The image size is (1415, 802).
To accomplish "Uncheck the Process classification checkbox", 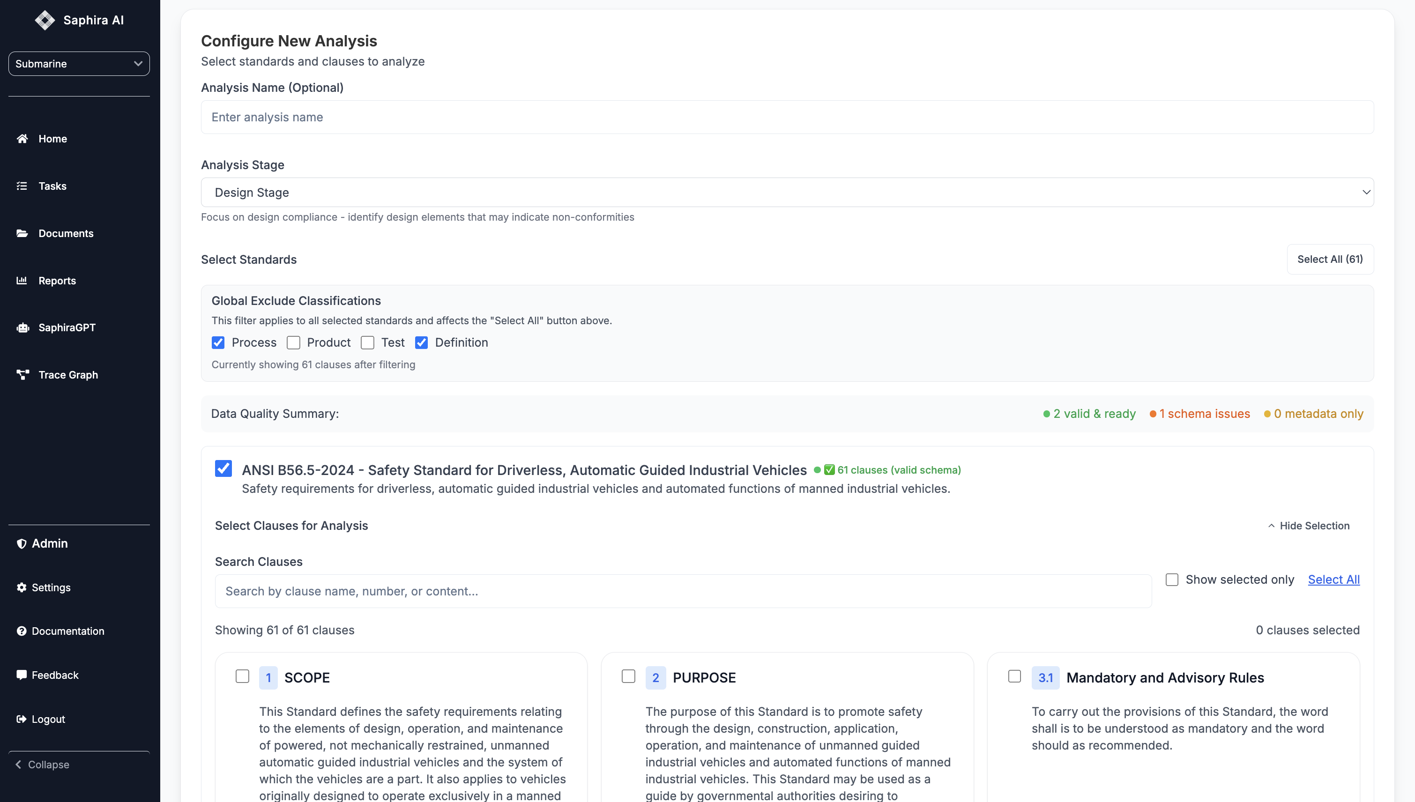I will tap(218, 342).
